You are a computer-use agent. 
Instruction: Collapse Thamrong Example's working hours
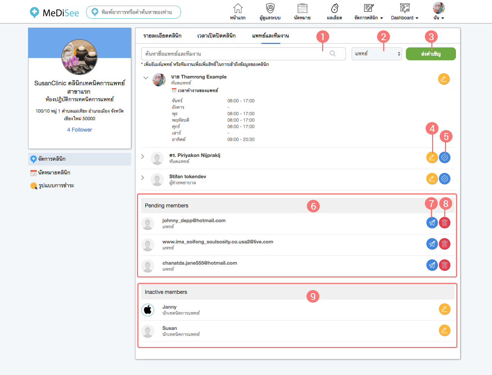tap(146, 78)
